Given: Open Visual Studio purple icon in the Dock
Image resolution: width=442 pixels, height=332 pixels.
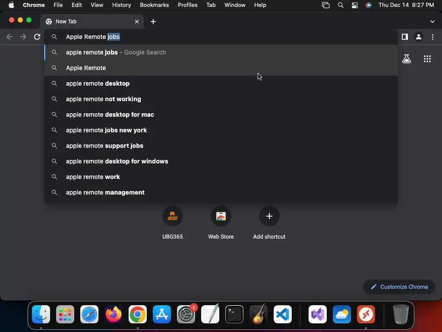Looking at the screenshot, I should (x=318, y=314).
